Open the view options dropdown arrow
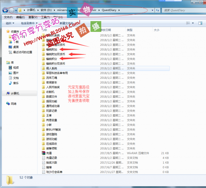The width and height of the screenshot is (206, 188). (x=193, y=23)
